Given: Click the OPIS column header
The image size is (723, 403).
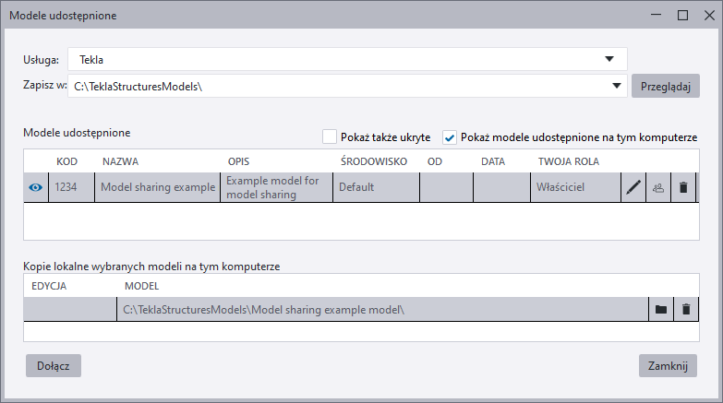Looking at the screenshot, I should 238,161.
